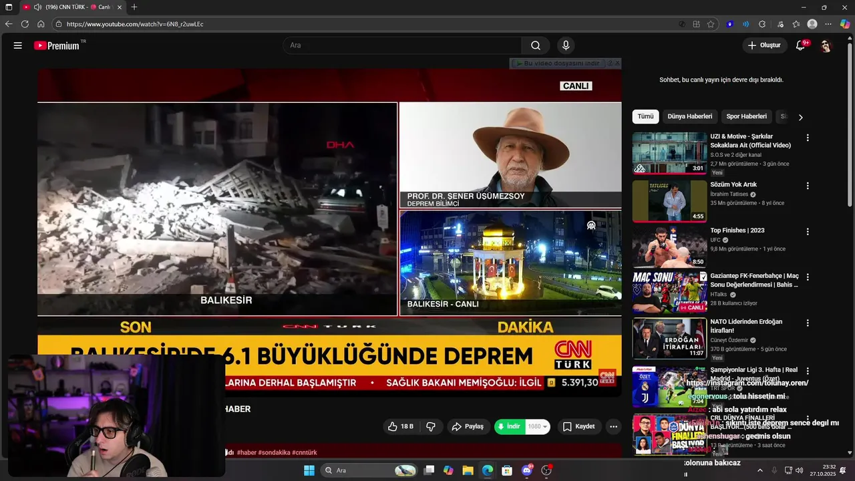Open browser profile avatar in toolbar
This screenshot has width=855, height=481.
pyautogui.click(x=812, y=24)
